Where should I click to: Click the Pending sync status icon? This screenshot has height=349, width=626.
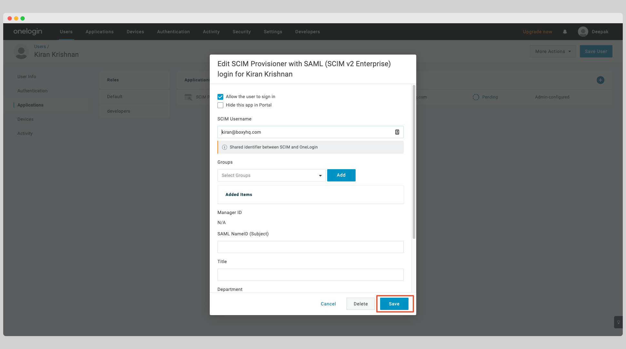point(476,97)
